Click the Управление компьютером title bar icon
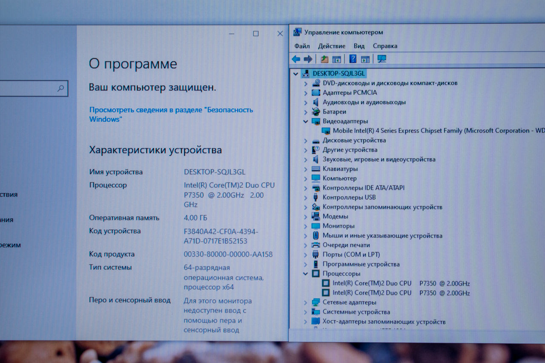 (298, 32)
